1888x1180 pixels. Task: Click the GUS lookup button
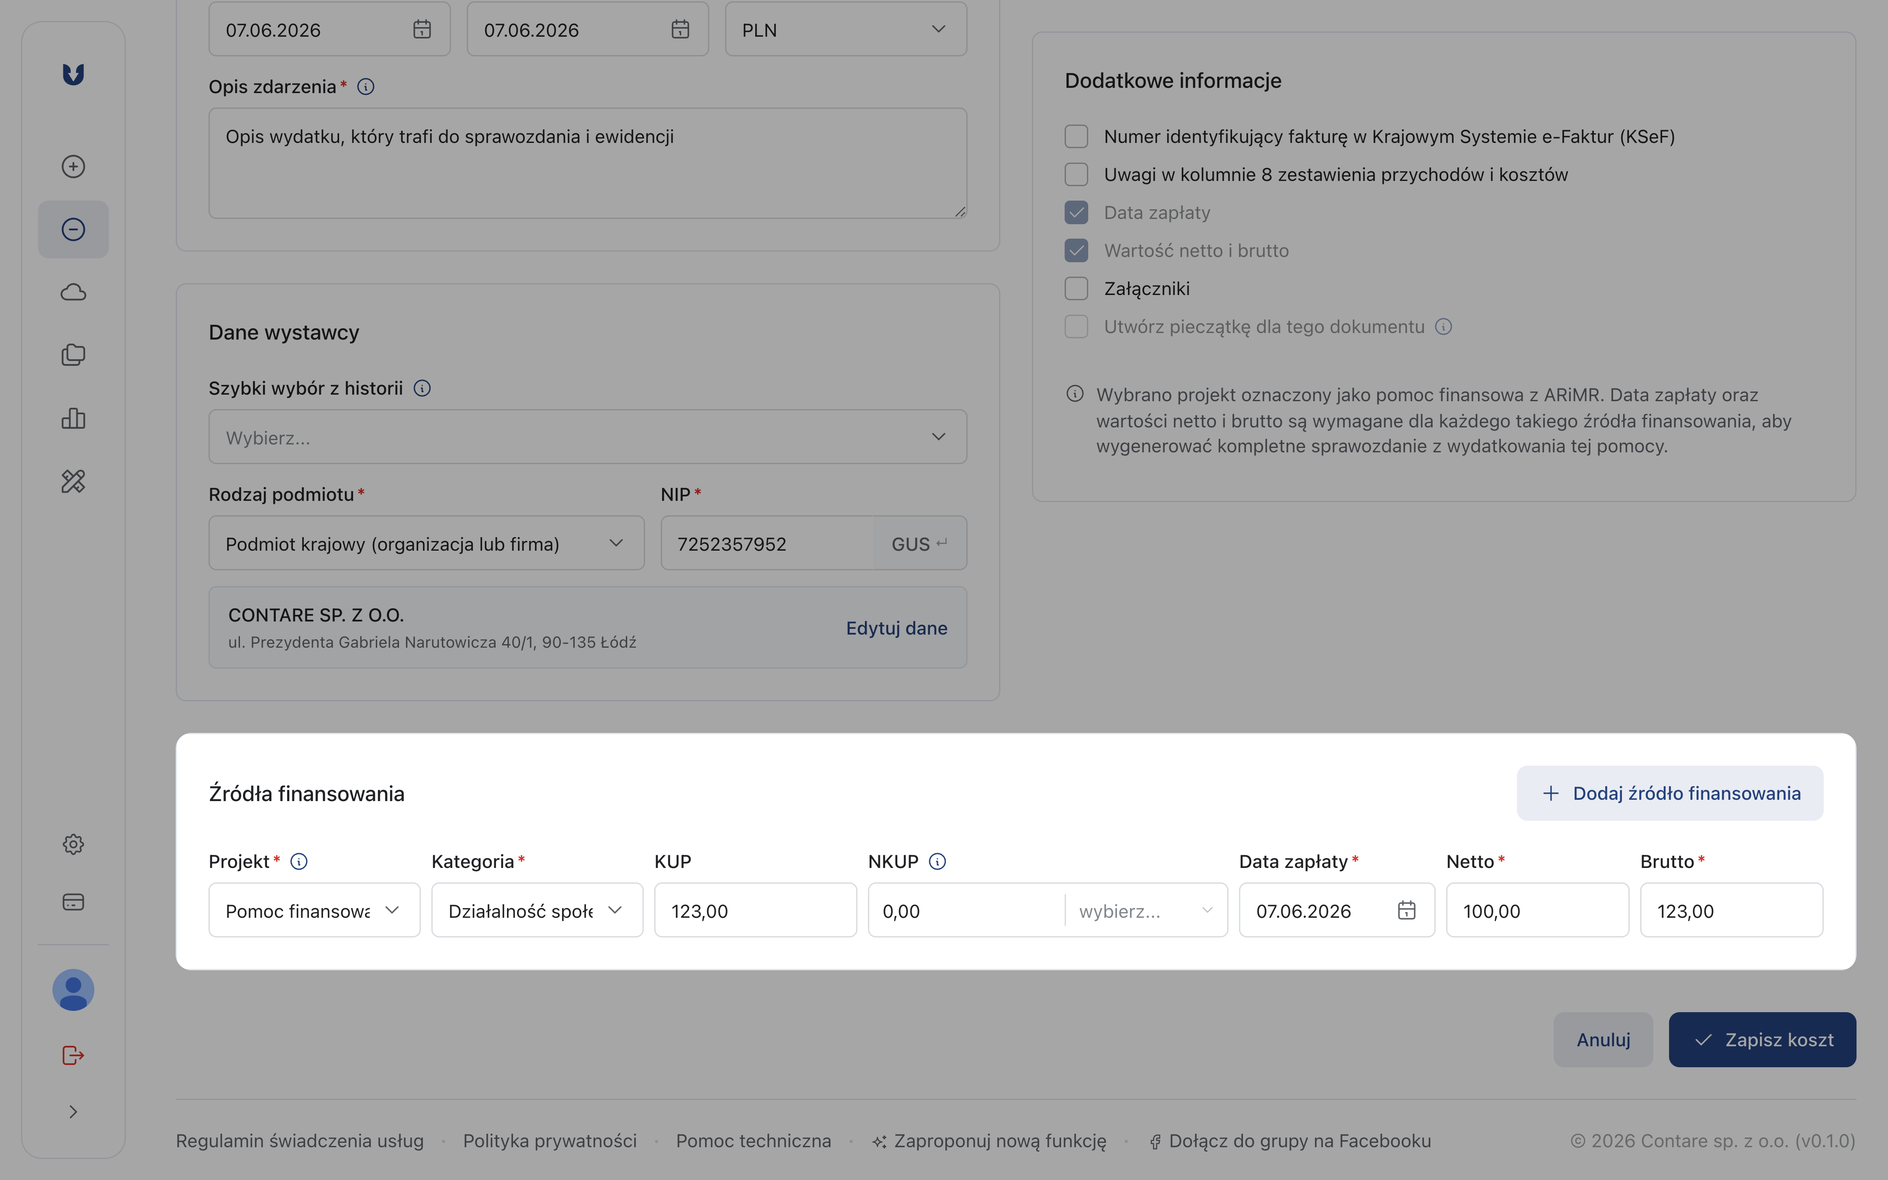(x=919, y=544)
